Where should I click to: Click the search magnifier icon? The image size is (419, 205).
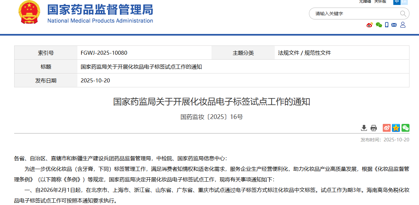coord(403,14)
